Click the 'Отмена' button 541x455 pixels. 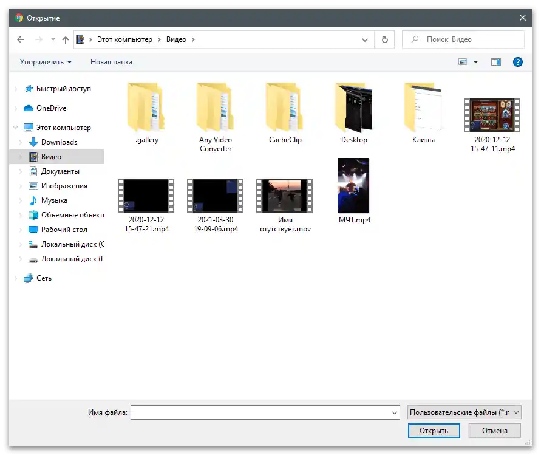pos(494,431)
